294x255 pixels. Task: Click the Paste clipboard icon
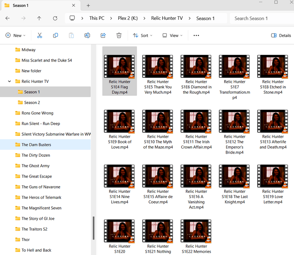point(71,35)
